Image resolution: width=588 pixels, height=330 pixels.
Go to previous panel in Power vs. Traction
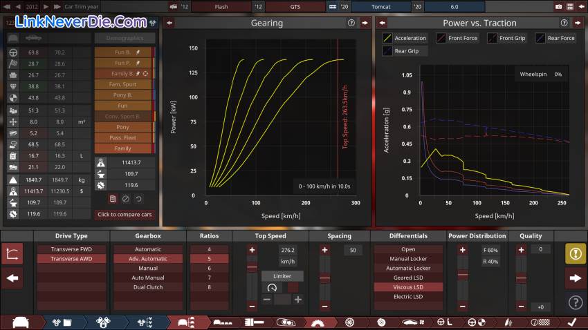pyautogui.click(x=382, y=23)
